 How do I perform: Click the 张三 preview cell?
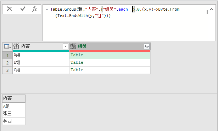(x=14, y=114)
